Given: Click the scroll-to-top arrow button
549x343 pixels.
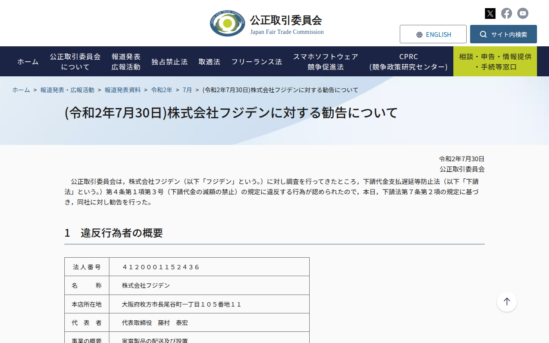Looking at the screenshot, I should (x=507, y=301).
